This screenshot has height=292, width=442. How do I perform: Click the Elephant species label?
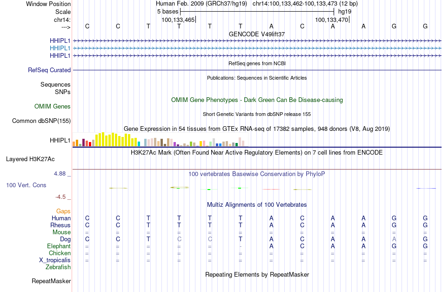(59, 246)
